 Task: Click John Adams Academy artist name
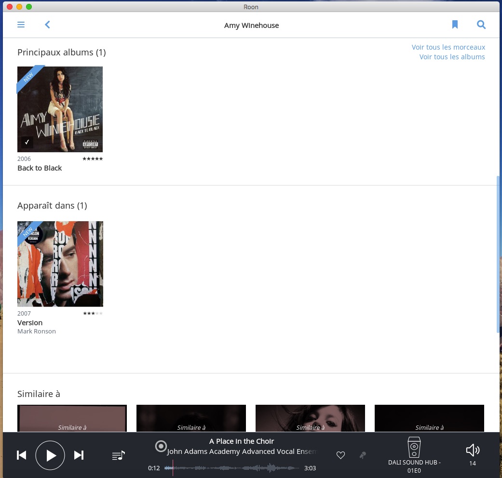click(x=242, y=451)
